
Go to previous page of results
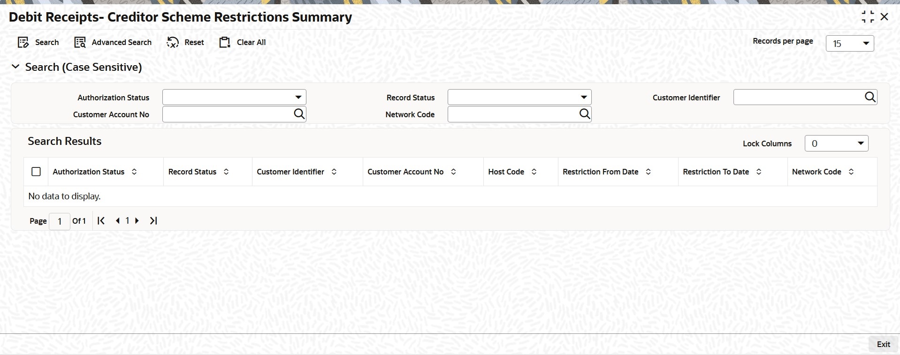(117, 220)
